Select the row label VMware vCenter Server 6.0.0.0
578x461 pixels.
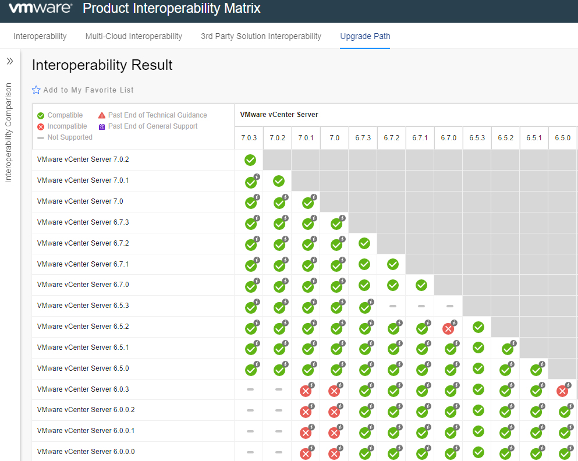tap(86, 452)
